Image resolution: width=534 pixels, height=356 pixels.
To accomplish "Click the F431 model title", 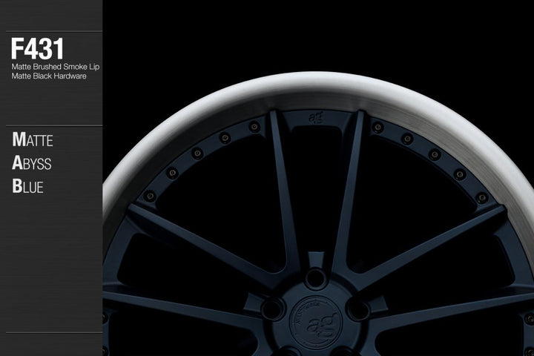I will tap(37, 50).
